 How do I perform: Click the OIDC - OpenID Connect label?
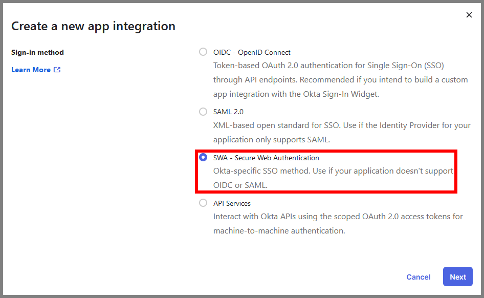click(252, 52)
